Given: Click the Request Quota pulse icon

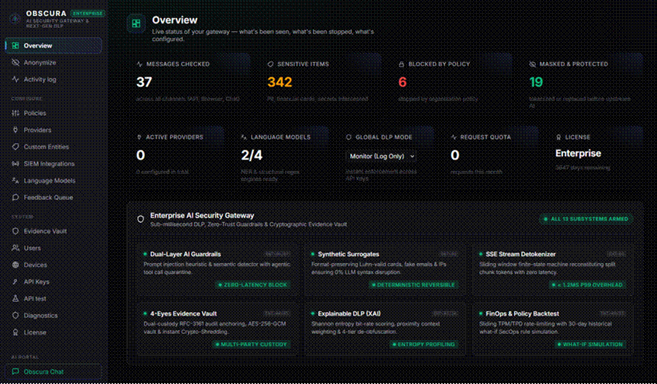Looking at the screenshot, I should click(454, 138).
